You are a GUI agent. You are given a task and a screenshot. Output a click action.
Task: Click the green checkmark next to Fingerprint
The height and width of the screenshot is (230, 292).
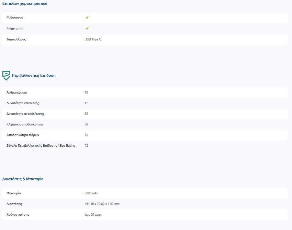click(x=87, y=28)
